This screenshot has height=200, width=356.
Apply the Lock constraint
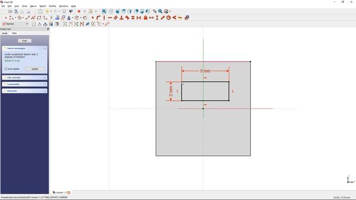(x=146, y=18)
